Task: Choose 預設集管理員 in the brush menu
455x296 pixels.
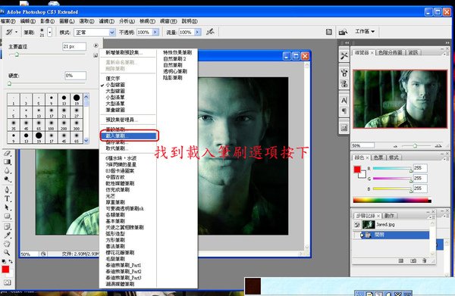Action: coord(121,120)
